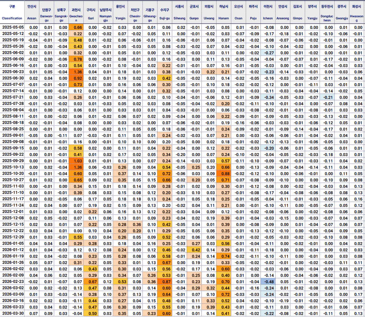Click Gwacheon value 1.03 in 2025-09-29 row
This screenshot has height=317, width=365.
[76, 161]
